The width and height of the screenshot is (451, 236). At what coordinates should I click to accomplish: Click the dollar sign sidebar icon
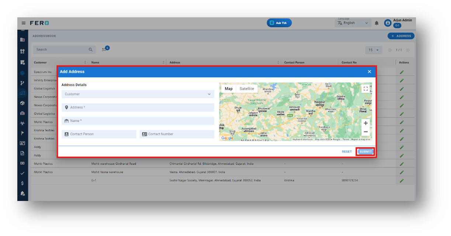point(22,183)
